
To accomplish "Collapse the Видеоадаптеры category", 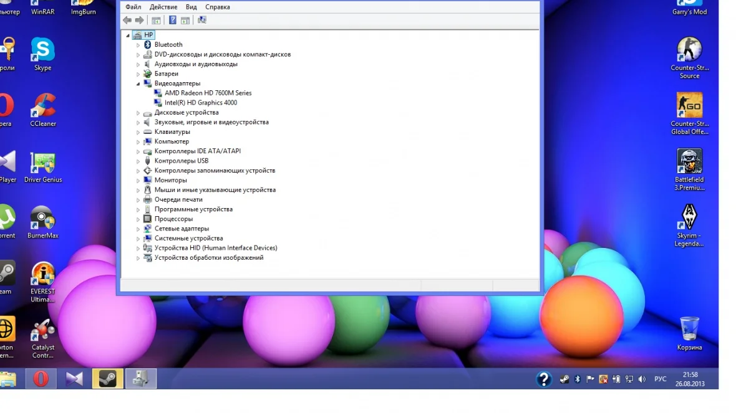I will point(138,83).
